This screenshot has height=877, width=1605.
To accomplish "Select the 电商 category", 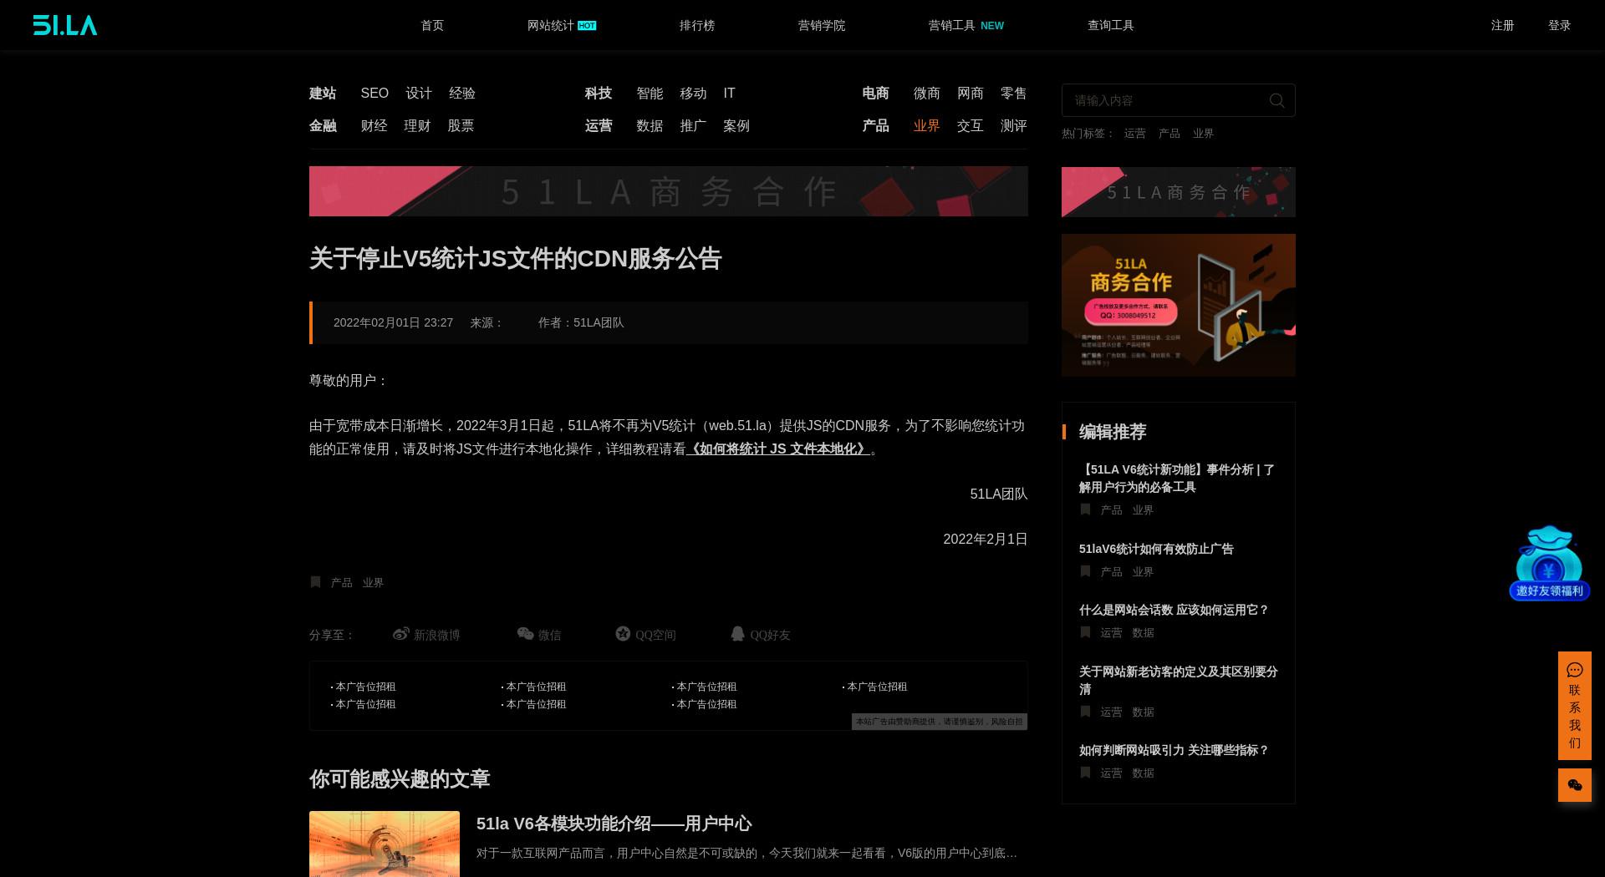I will (x=875, y=93).
